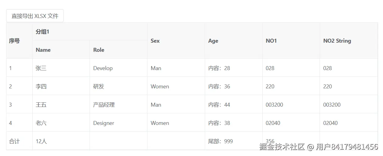Click the 02040 cell under NO2 String
The width and height of the screenshot is (383, 156).
[330, 123]
